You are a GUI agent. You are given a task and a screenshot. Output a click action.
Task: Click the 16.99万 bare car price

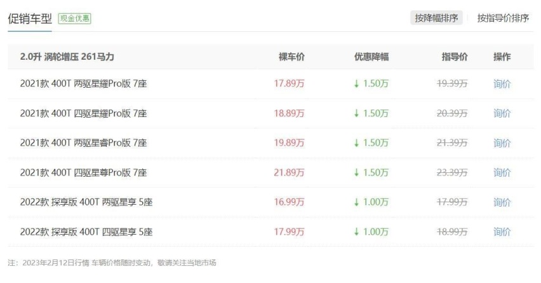pos(289,202)
